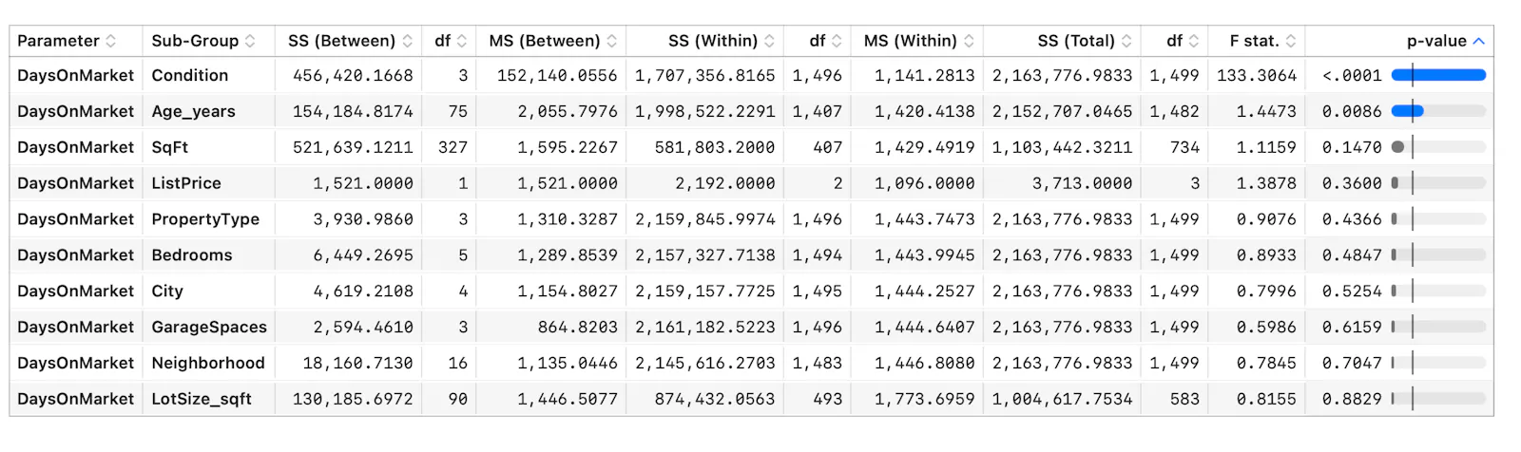Click sort arrows on first df column

pyautogui.click(x=462, y=41)
